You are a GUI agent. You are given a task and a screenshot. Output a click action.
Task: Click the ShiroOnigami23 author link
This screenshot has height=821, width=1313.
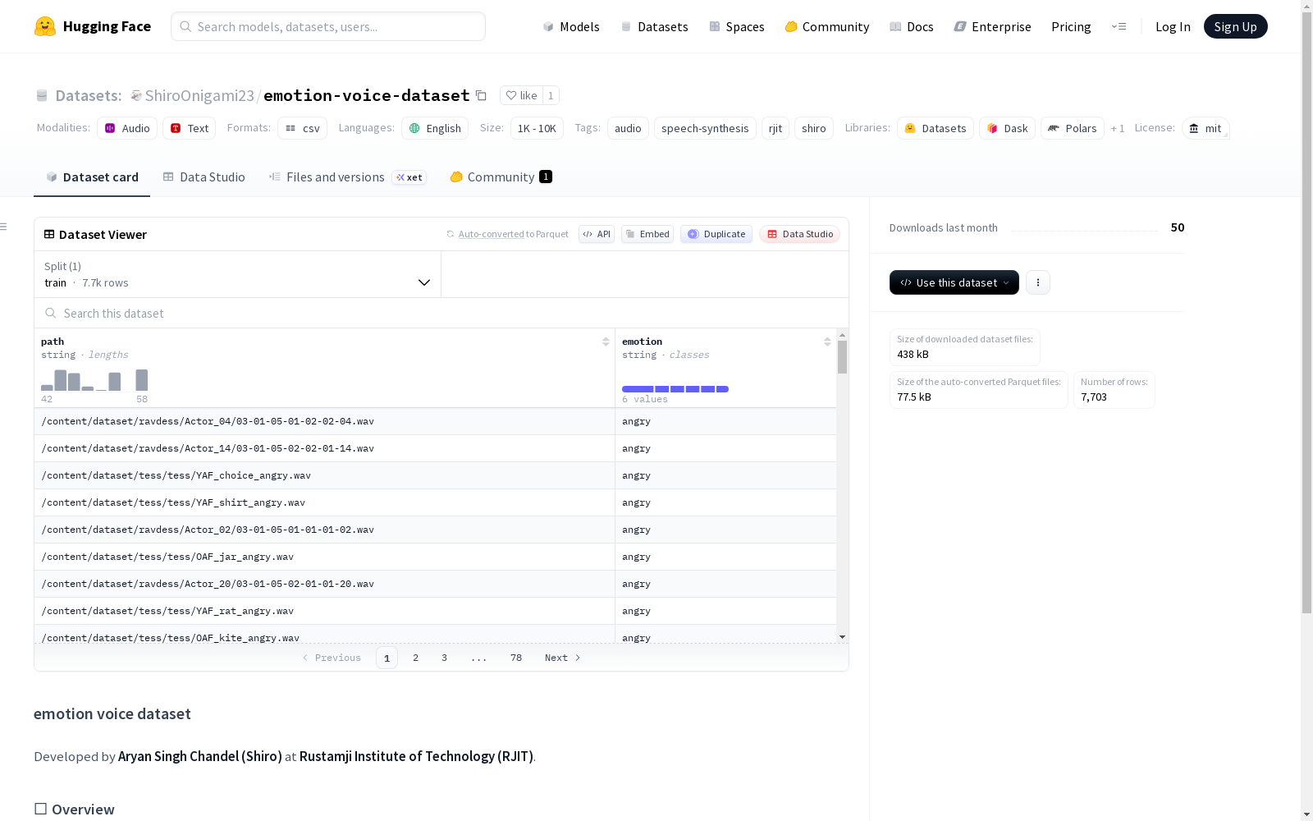tap(199, 95)
